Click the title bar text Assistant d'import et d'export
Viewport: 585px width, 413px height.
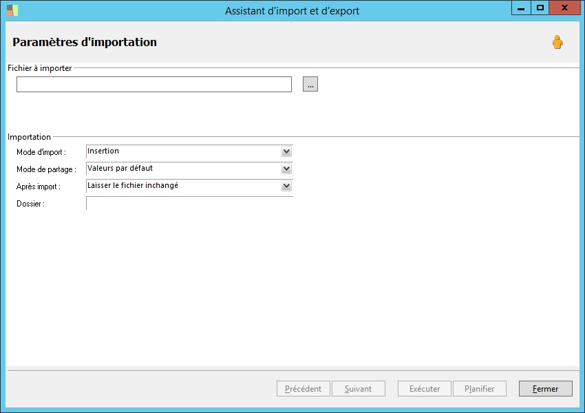292,11
